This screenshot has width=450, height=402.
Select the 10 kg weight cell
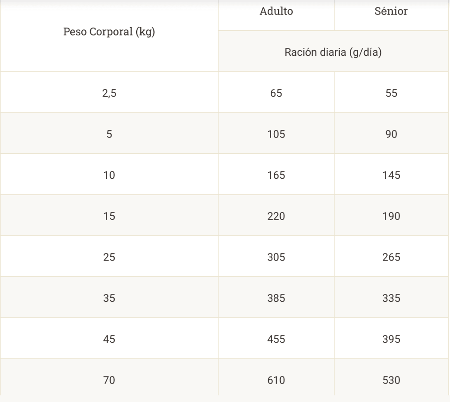(x=109, y=175)
